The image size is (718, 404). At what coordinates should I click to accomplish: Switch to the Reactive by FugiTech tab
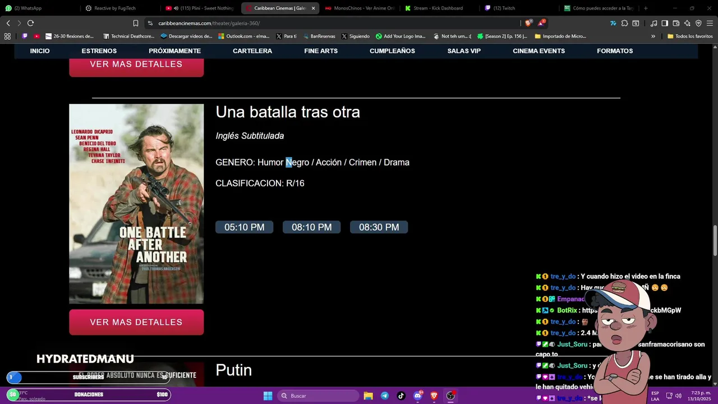click(119, 8)
